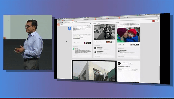Open the Chrome menu icon
Screen dimensions: 174x99
[159, 18]
